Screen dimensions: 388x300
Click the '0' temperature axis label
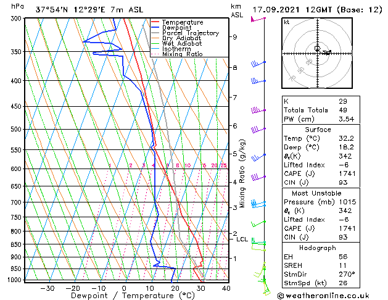point(124,288)
